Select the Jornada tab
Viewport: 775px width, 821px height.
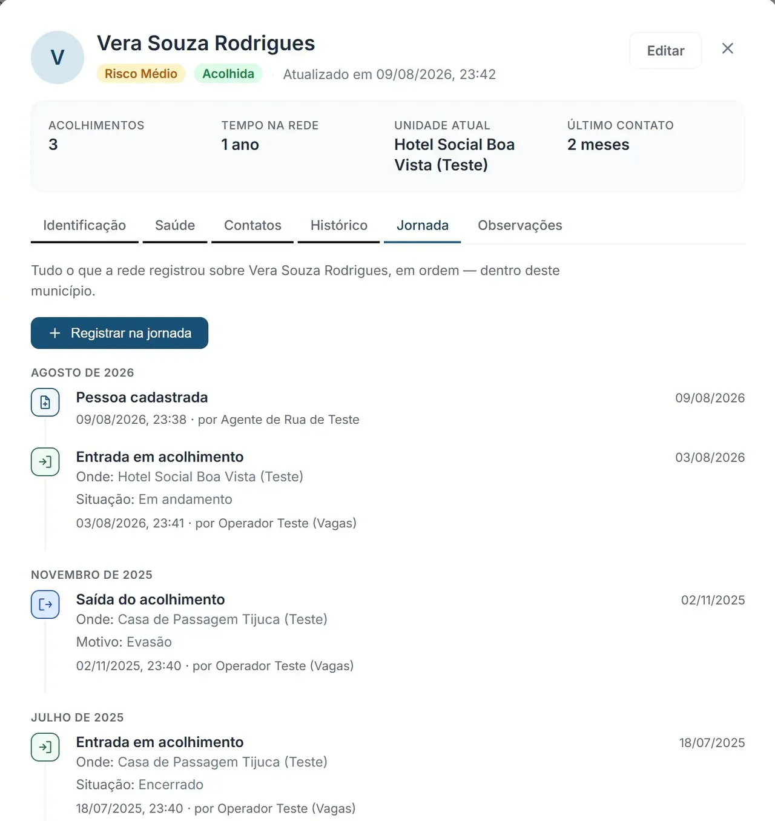click(x=423, y=225)
